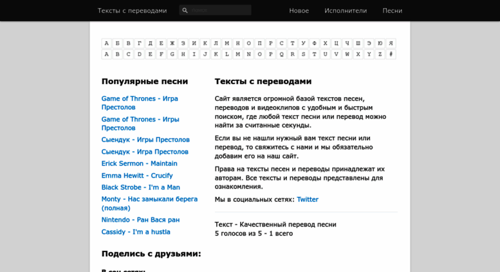
Task: Select Cyrillic letter Г in alphabet index
Action: click(x=140, y=43)
